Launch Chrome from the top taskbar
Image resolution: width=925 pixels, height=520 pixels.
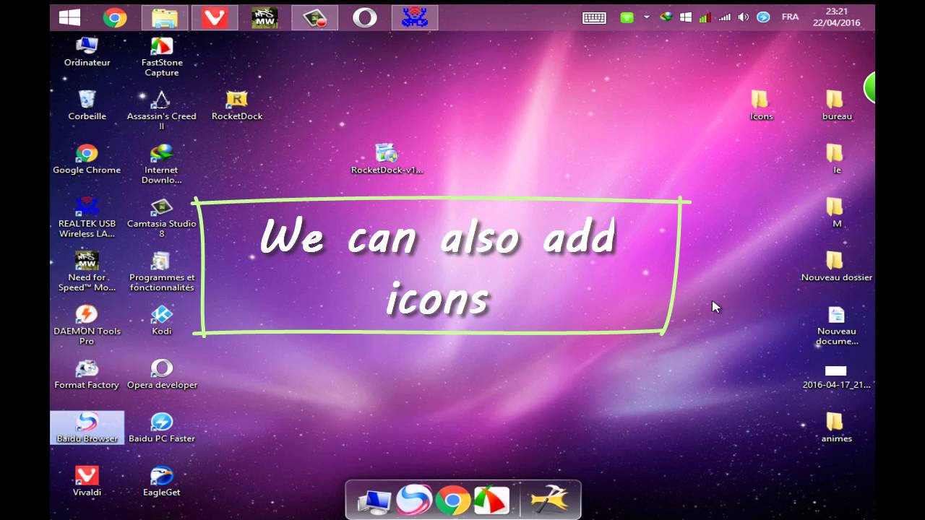coord(114,17)
